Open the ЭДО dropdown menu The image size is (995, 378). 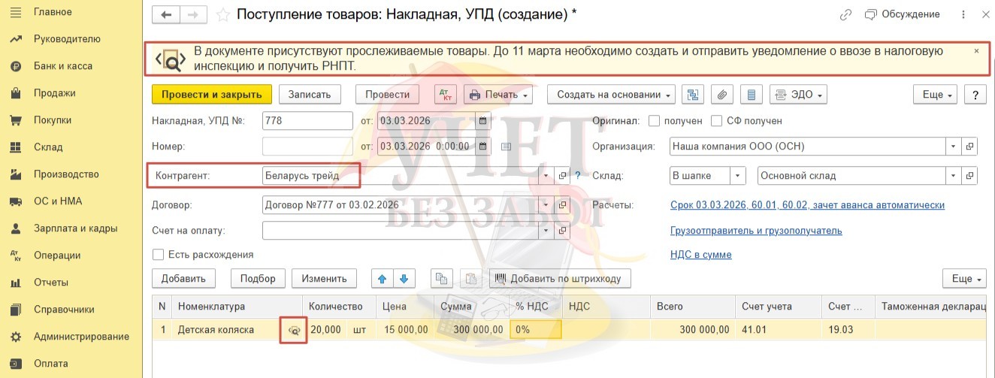point(798,95)
